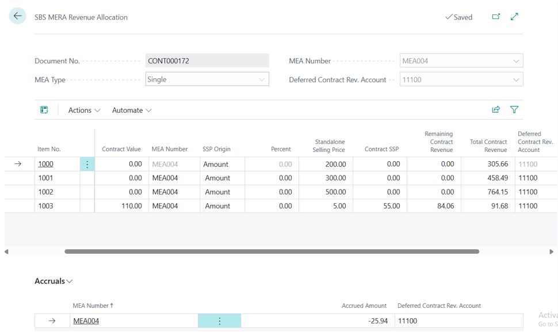Click the MEA004 link in Accruals

[86, 321]
